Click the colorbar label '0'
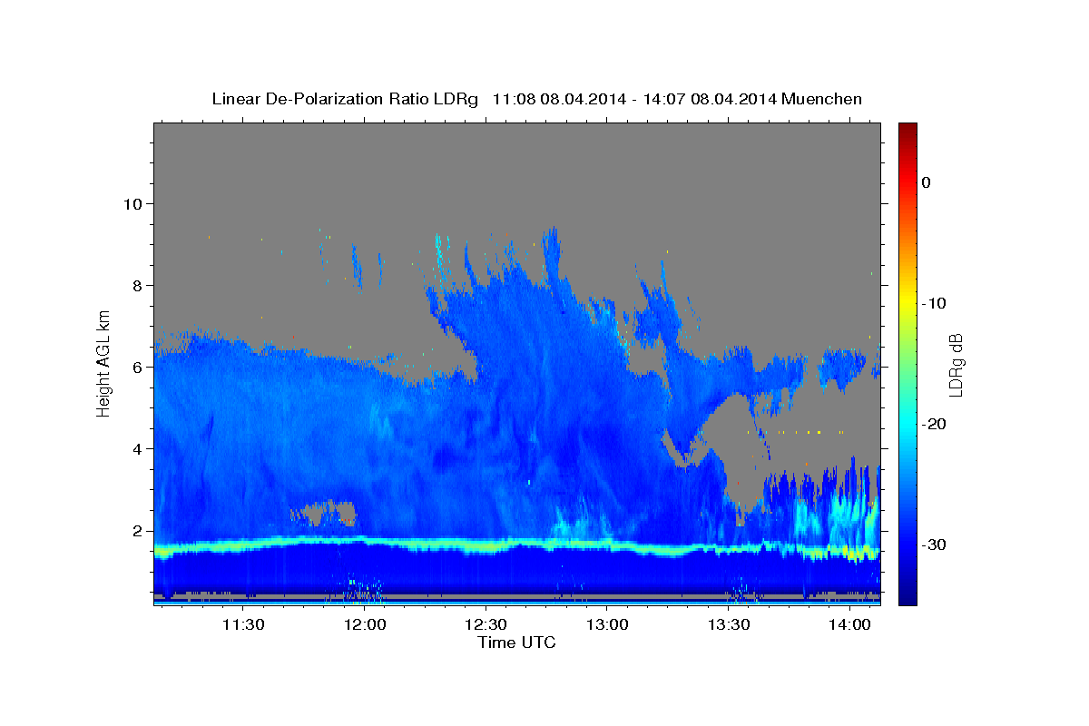 tap(927, 182)
